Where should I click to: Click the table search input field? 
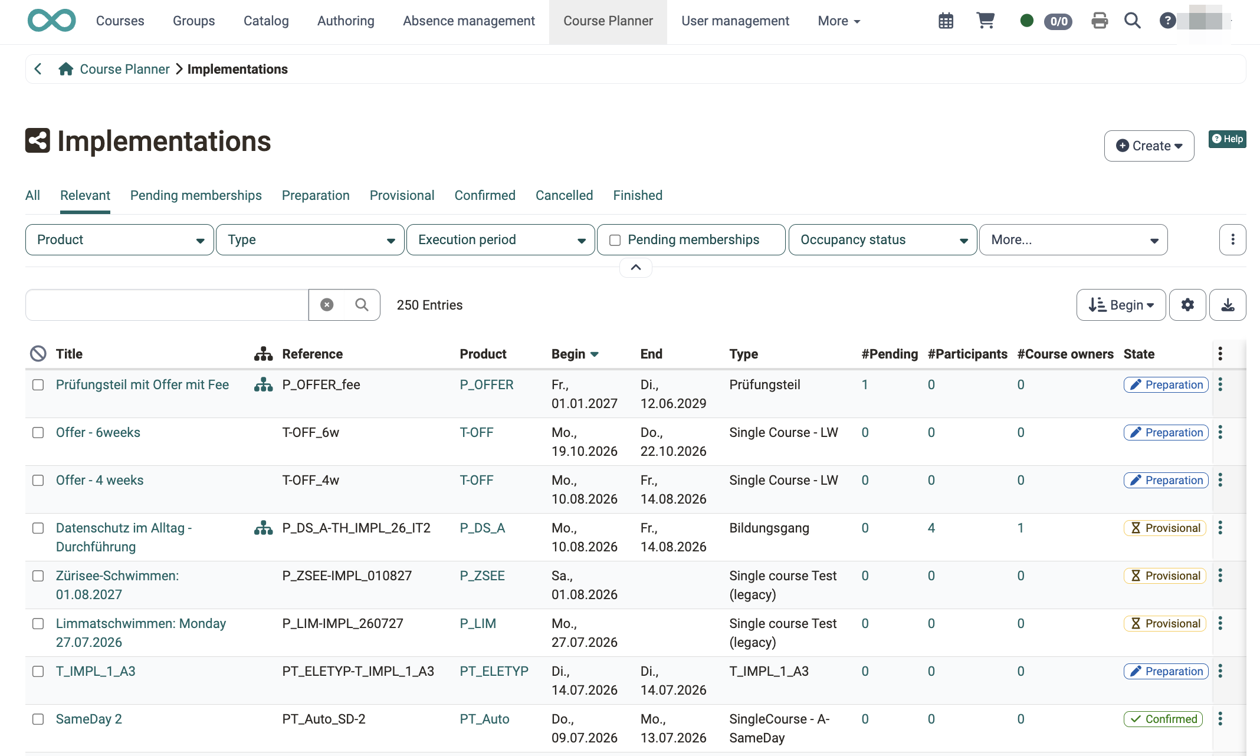[x=167, y=305]
